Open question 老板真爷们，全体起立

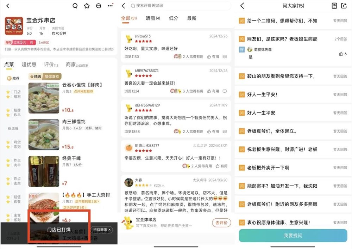tap(293, 131)
